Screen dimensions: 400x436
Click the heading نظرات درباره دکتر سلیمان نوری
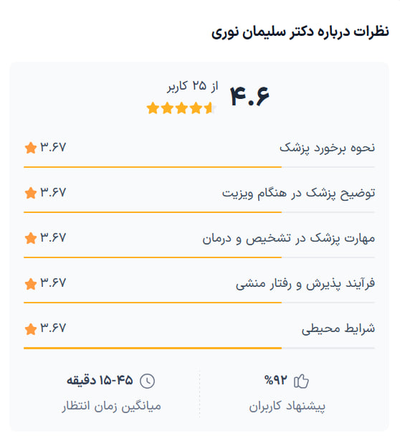(300, 32)
